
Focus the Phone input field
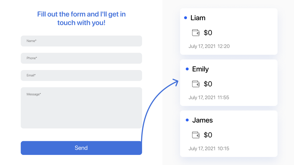pyautogui.click(x=81, y=58)
